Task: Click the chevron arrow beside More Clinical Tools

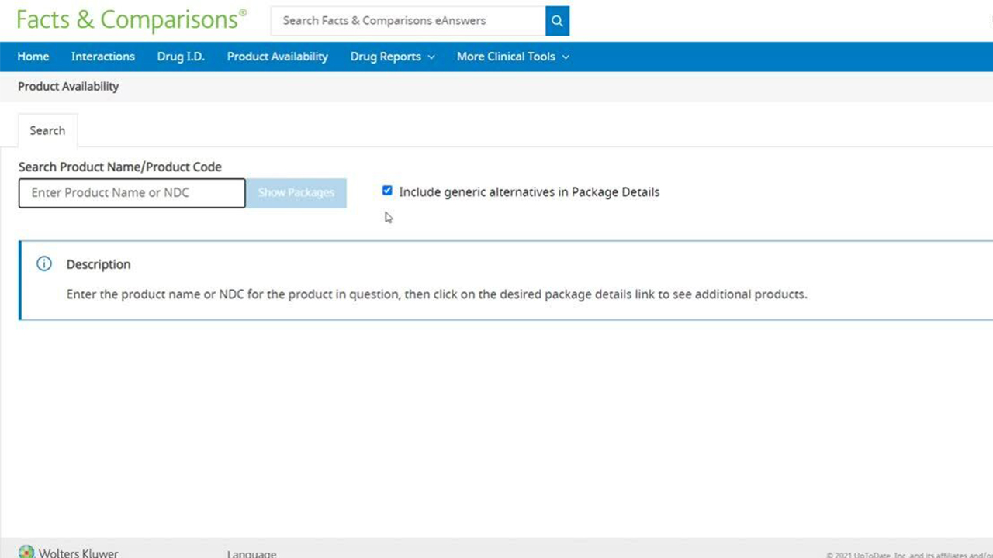Action: pos(566,57)
